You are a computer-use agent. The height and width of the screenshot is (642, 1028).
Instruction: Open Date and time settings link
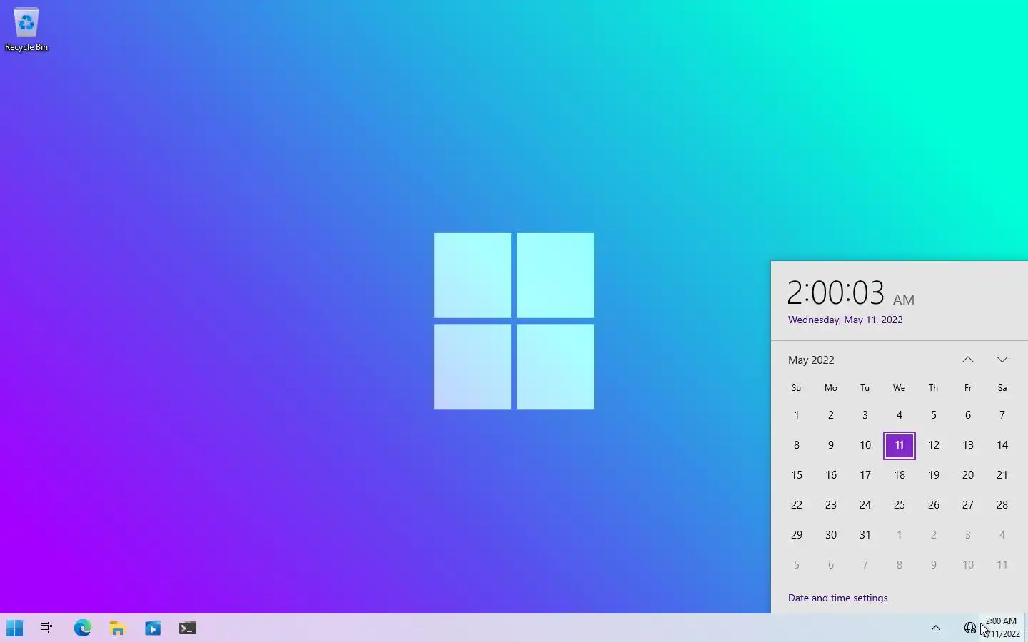[x=838, y=598]
